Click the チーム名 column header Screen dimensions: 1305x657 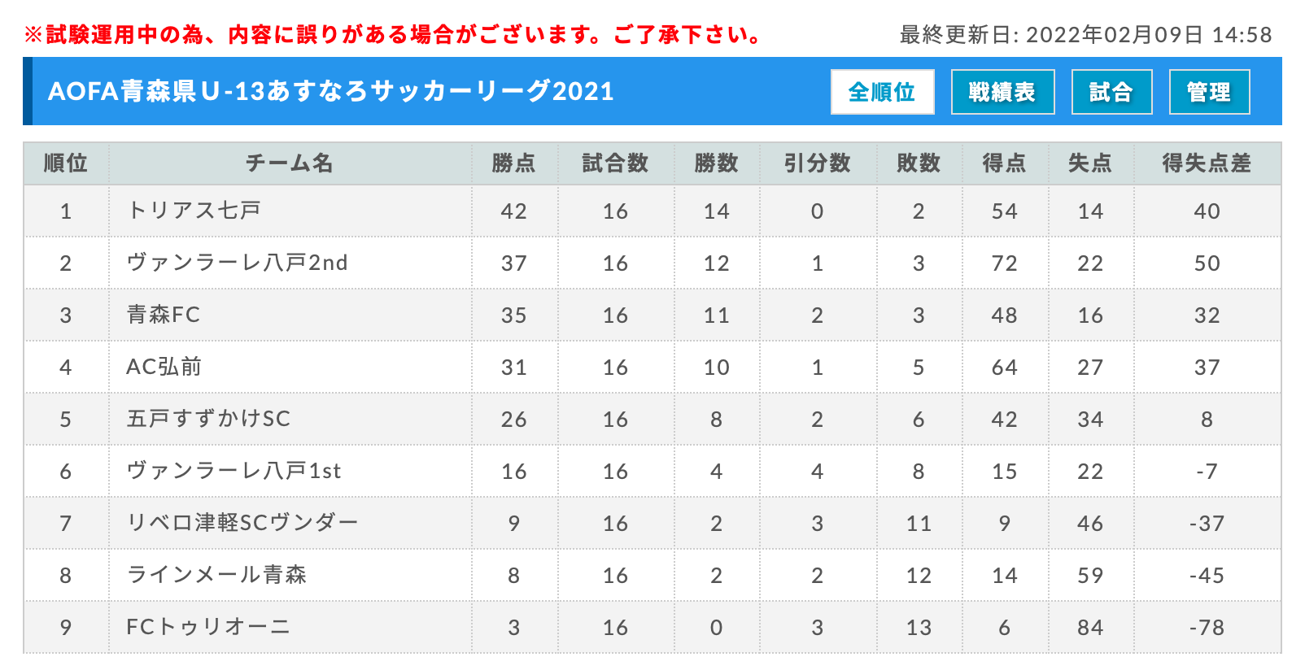[290, 163]
